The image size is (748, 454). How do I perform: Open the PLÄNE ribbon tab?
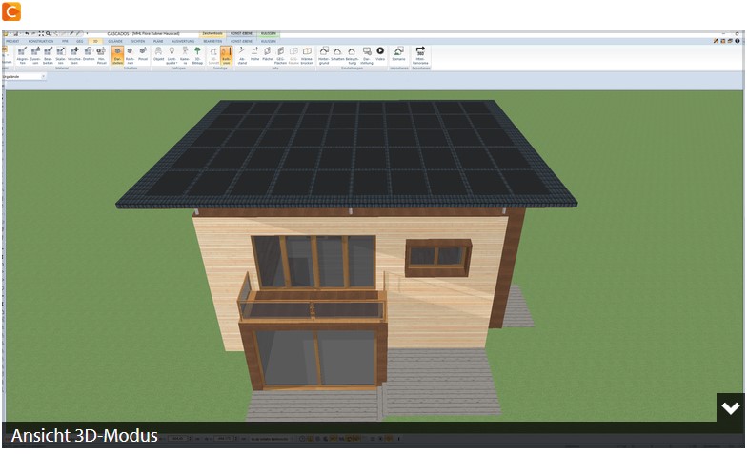158,42
